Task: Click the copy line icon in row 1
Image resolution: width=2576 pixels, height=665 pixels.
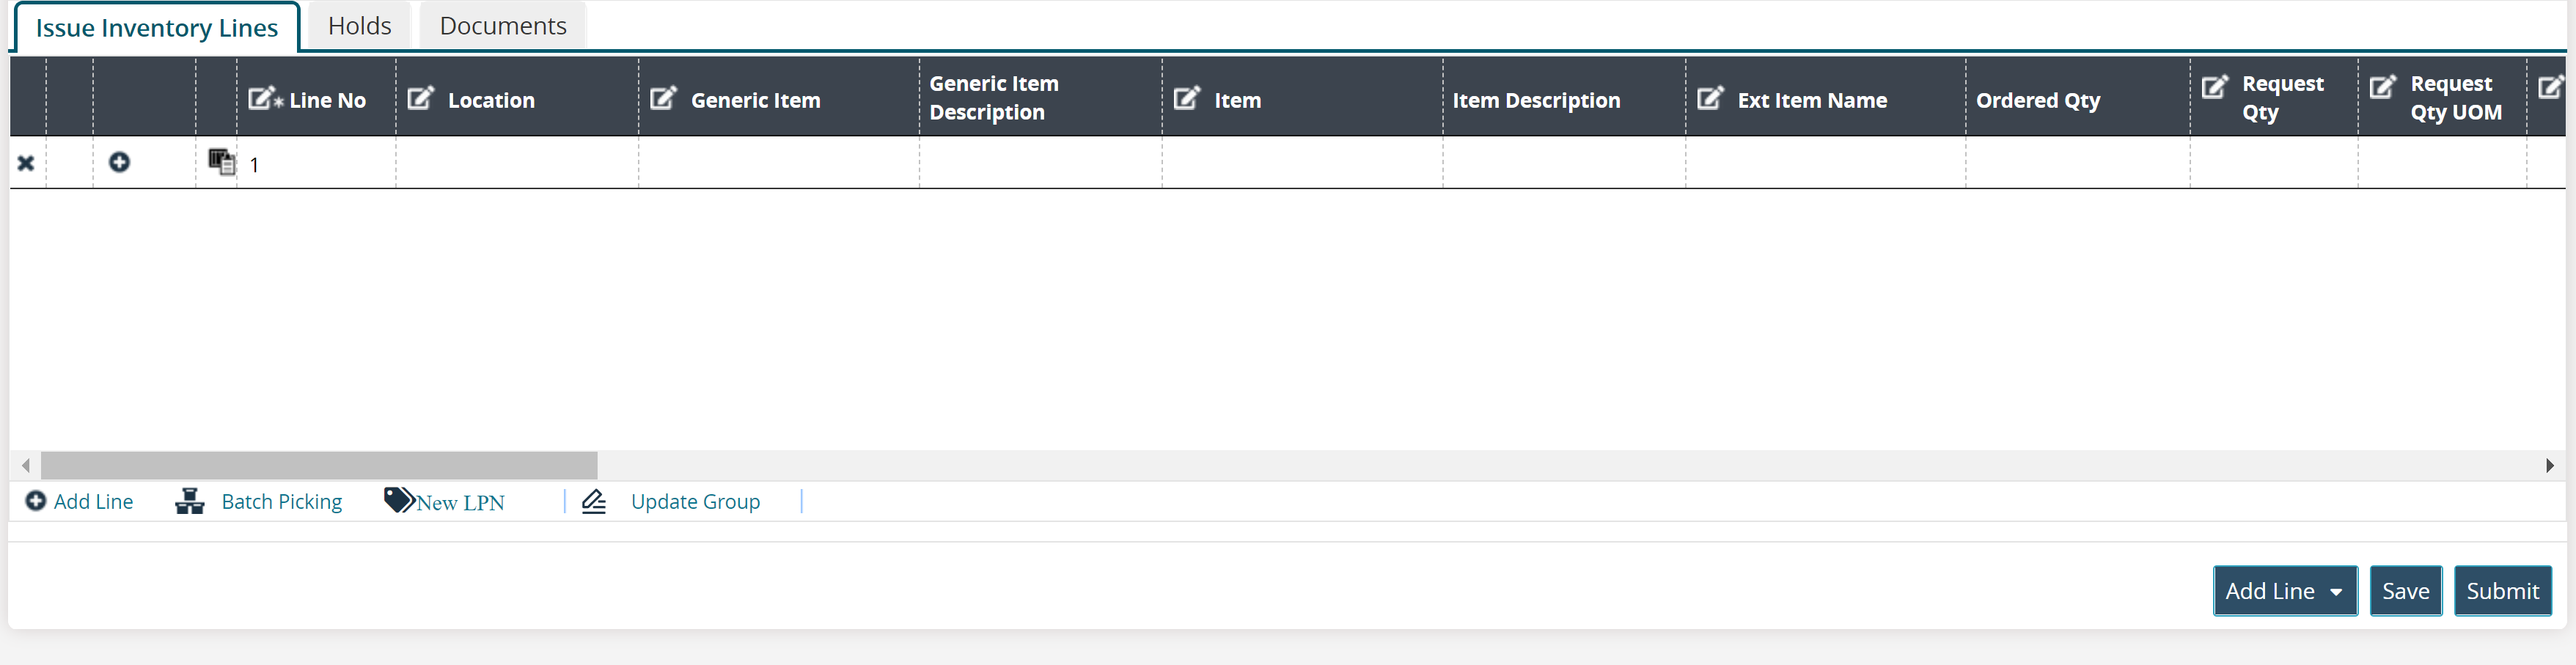Action: click(x=221, y=162)
